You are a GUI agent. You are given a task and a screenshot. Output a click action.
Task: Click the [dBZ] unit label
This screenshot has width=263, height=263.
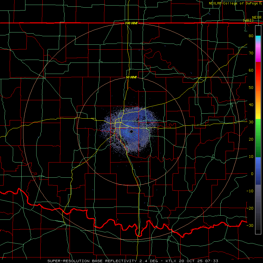pyautogui.click(x=248, y=20)
